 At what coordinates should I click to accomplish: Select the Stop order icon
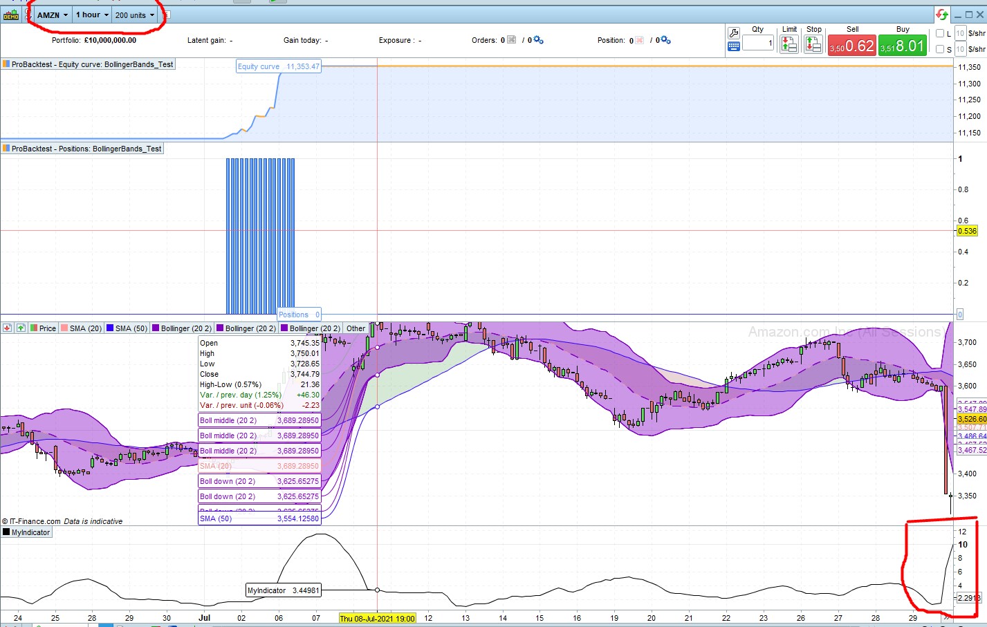pos(814,44)
